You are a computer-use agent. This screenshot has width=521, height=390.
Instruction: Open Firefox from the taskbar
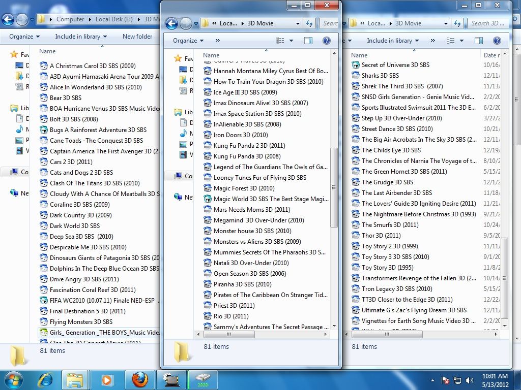coord(140,380)
